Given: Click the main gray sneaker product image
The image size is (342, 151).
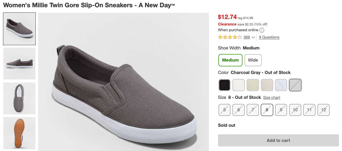Looking at the screenshot, I should click(x=123, y=82).
